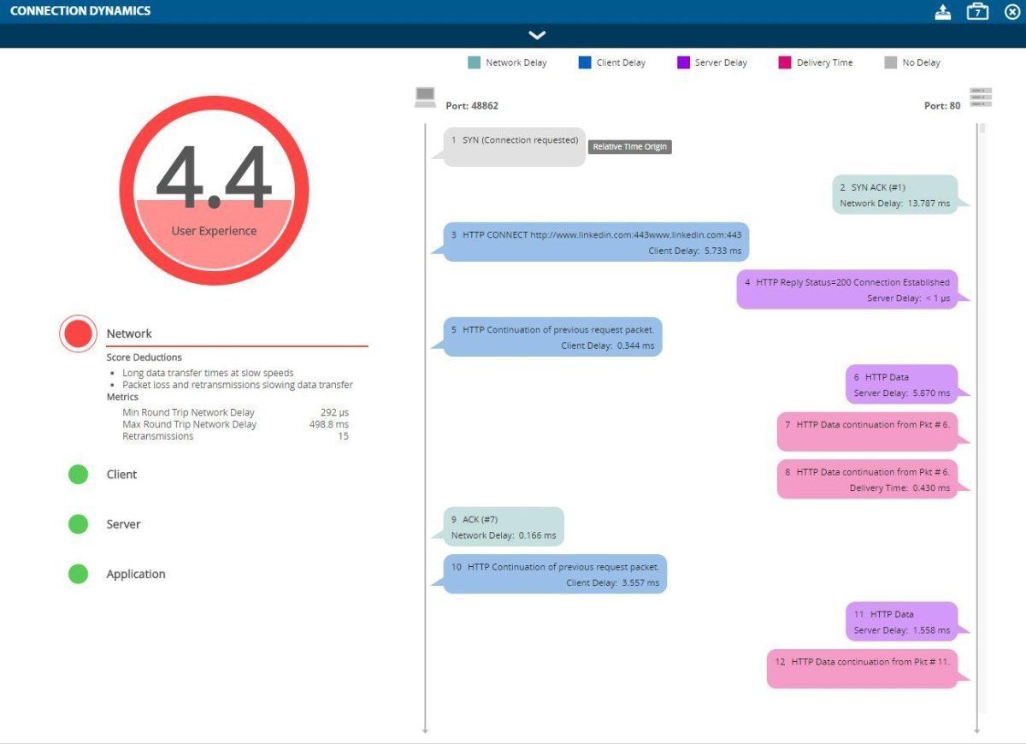The width and height of the screenshot is (1026, 744).
Task: Click the Score Deductions heading
Action: (144, 357)
